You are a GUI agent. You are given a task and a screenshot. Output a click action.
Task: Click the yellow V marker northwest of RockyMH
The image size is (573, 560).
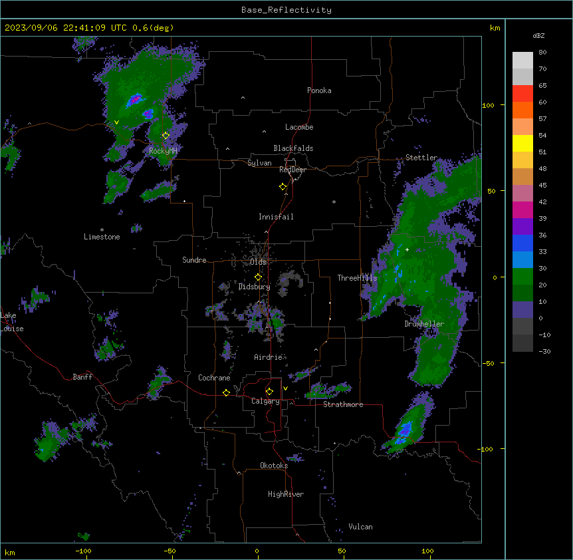(x=116, y=122)
